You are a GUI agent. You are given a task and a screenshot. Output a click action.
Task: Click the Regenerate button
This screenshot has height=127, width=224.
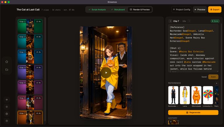pos(193,112)
